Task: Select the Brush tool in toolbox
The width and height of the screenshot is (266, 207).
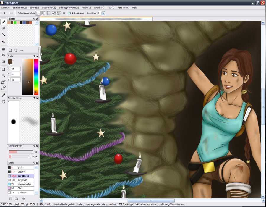Action: tap(3, 22)
